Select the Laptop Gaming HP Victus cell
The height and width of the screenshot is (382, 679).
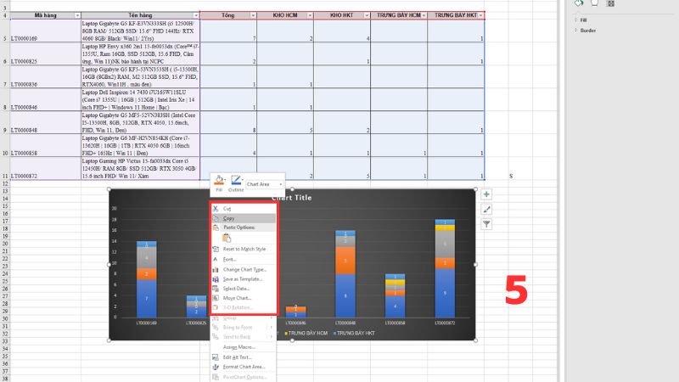140,168
